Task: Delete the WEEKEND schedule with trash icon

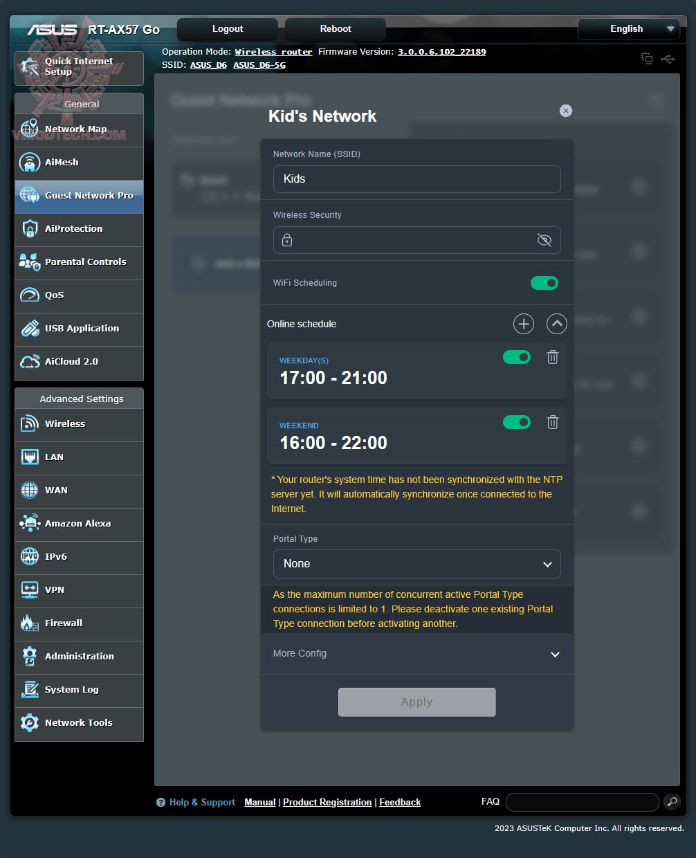Action: coord(552,422)
